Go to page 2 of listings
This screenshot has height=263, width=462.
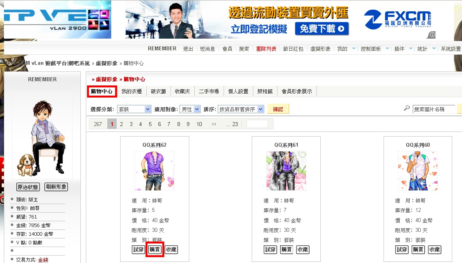[121, 124]
